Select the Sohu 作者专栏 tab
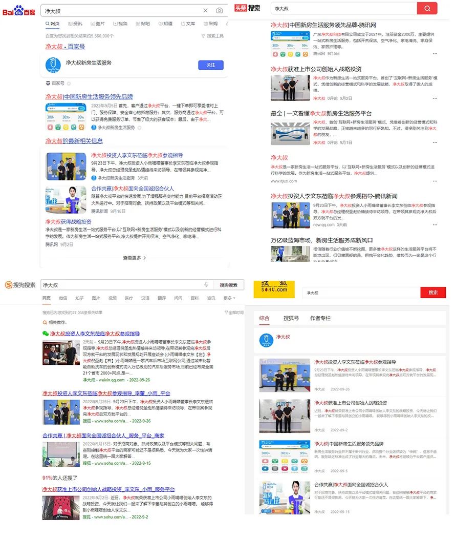456x538 pixels. (320, 318)
